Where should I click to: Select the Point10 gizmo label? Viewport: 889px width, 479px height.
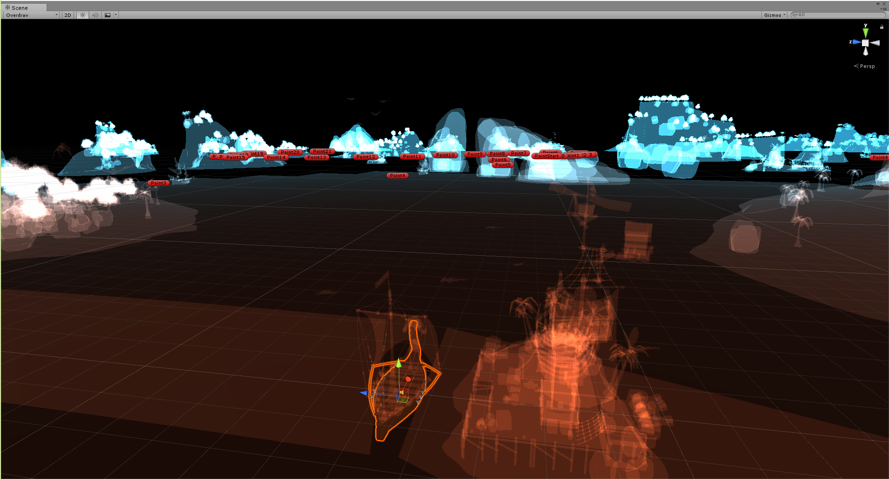click(445, 155)
